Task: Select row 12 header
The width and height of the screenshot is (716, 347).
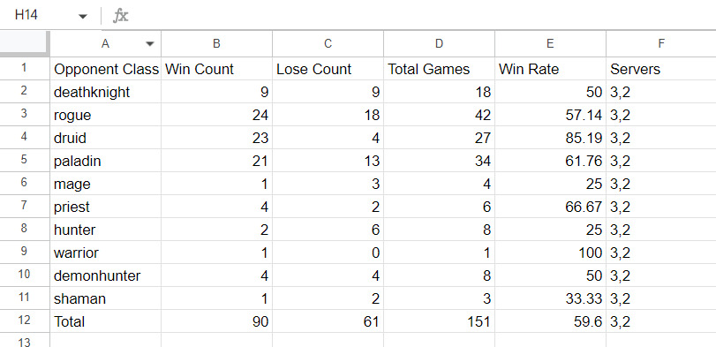Action: point(24,321)
